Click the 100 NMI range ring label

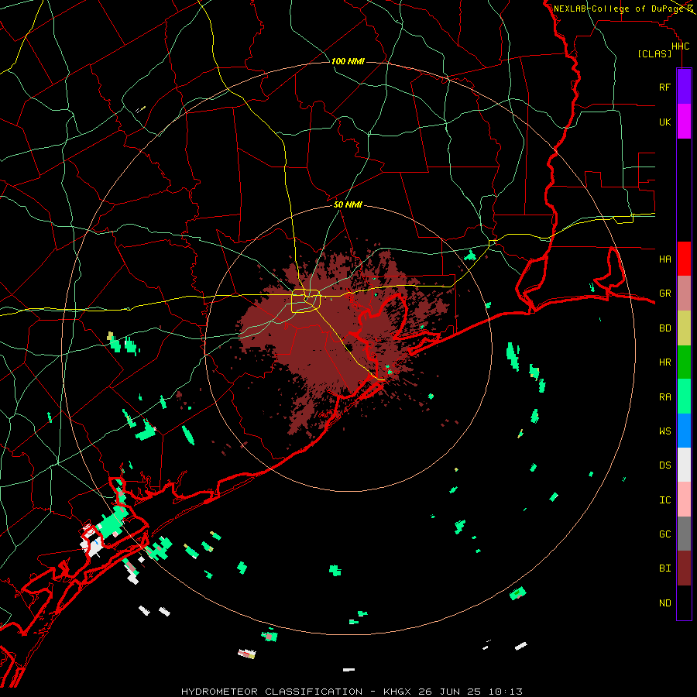tap(348, 61)
